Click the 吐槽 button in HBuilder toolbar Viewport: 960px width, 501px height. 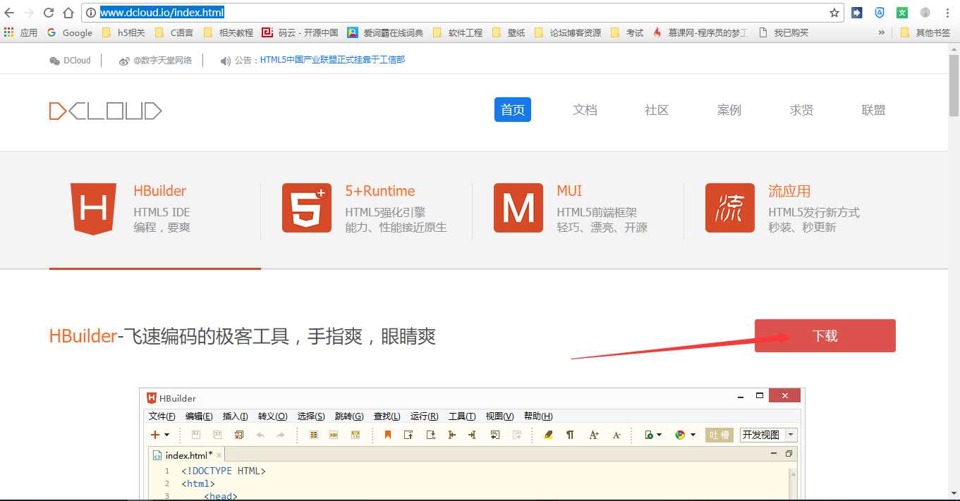(719, 435)
